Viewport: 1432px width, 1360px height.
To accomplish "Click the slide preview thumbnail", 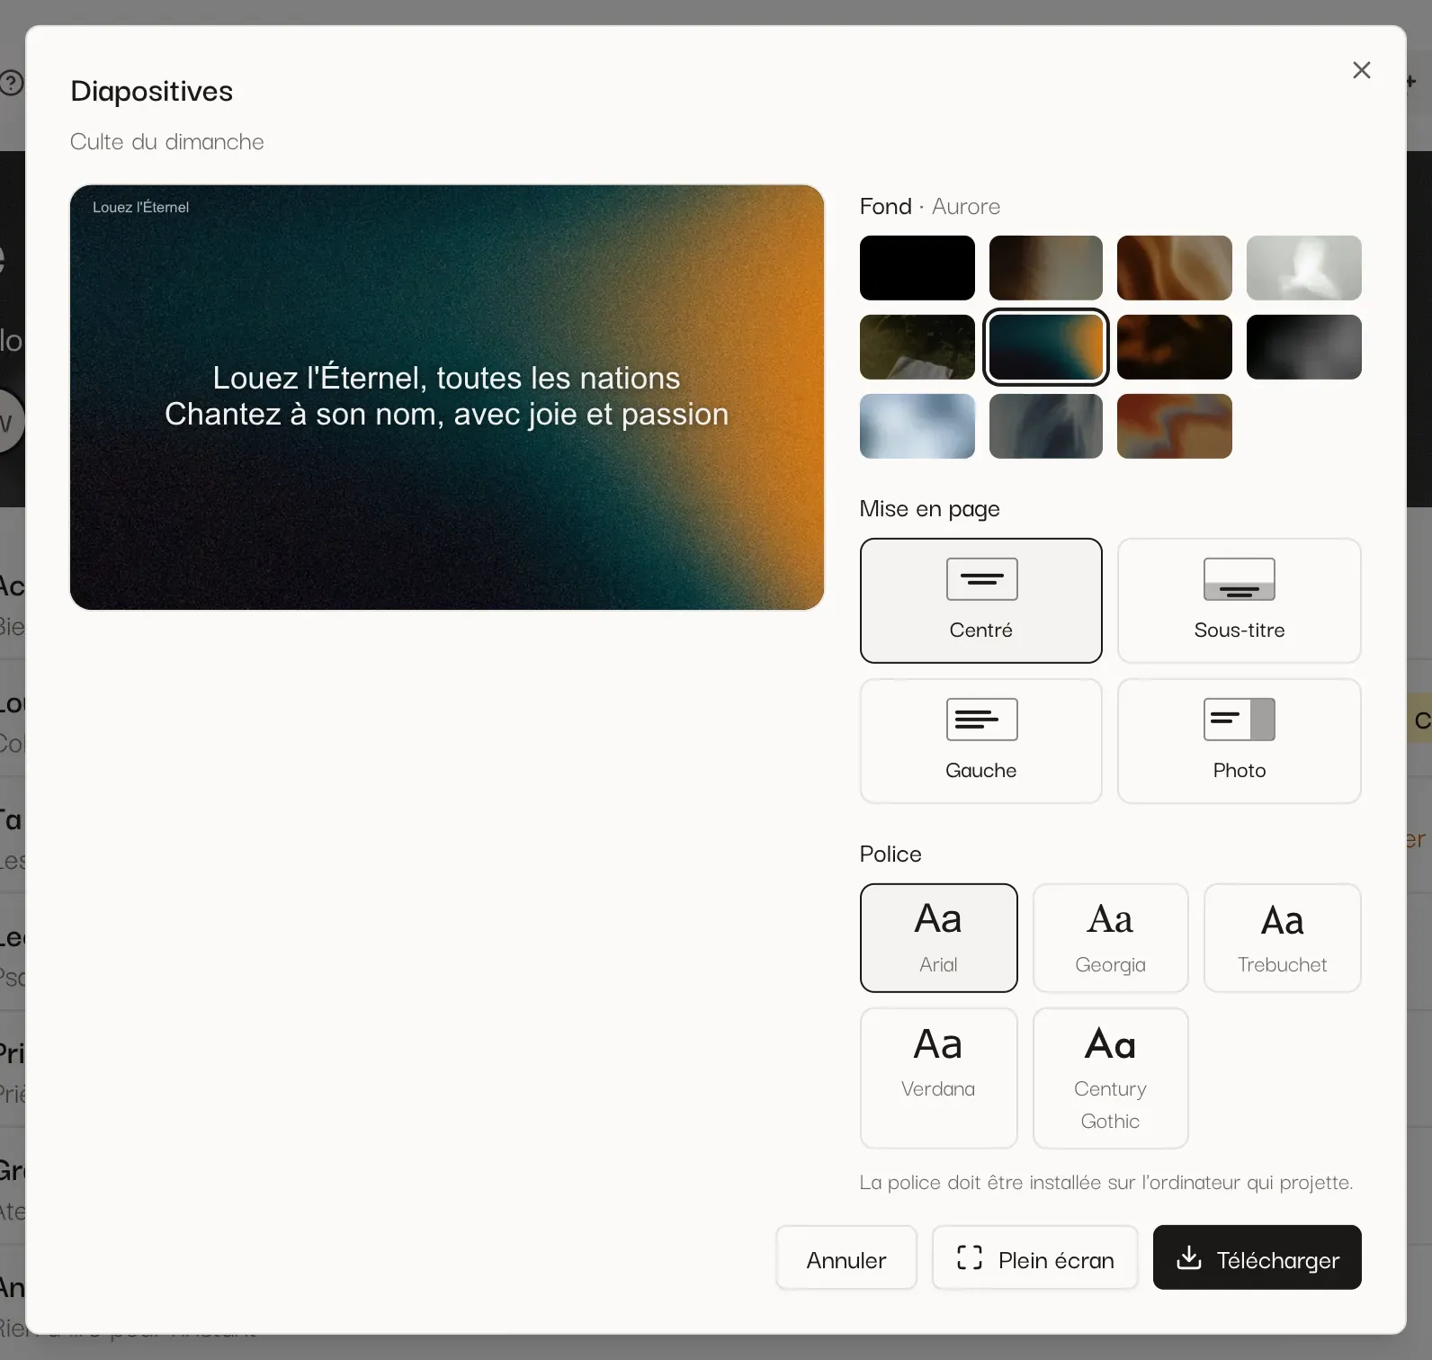I will 447,398.
